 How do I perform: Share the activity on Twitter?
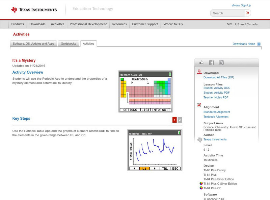(221, 62)
